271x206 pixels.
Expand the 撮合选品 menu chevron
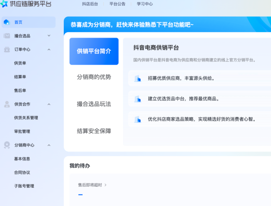pyautogui.click(x=49, y=36)
